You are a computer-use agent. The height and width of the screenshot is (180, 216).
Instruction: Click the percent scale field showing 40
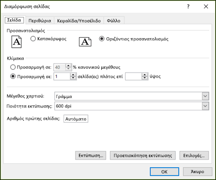click(60, 67)
